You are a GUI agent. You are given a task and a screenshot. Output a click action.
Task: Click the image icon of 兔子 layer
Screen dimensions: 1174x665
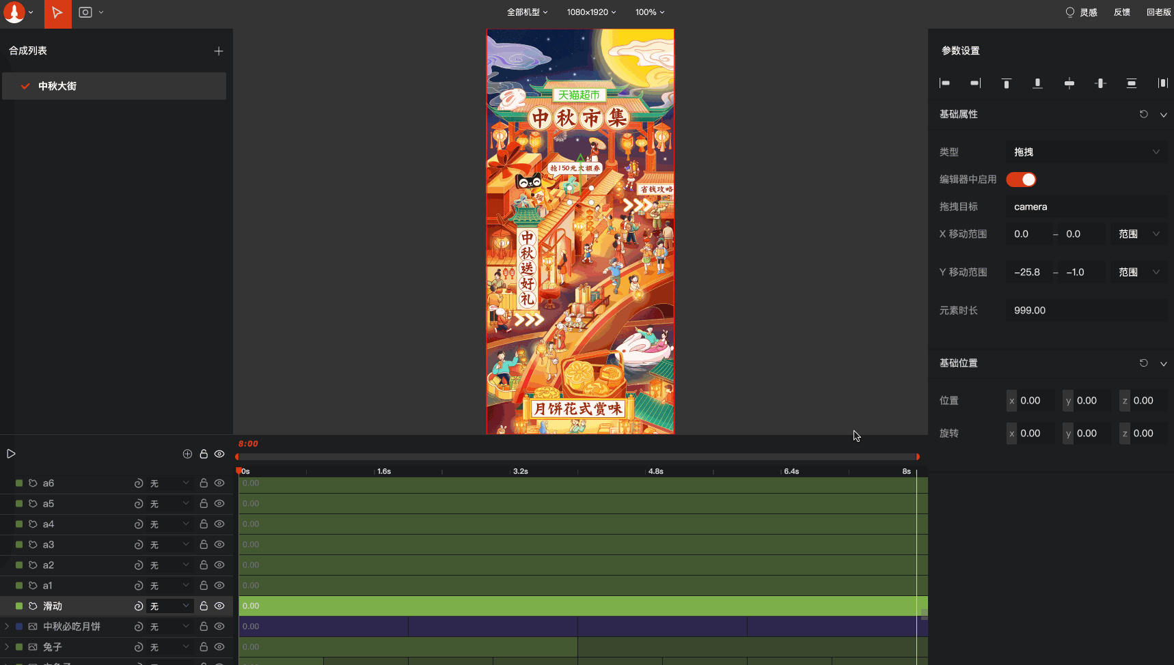pyautogui.click(x=33, y=647)
